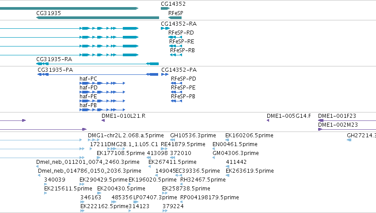The image size is (376, 213).
Task: Click the RFeSP-PD protein
Action: pyautogui.click(x=176, y=83)
